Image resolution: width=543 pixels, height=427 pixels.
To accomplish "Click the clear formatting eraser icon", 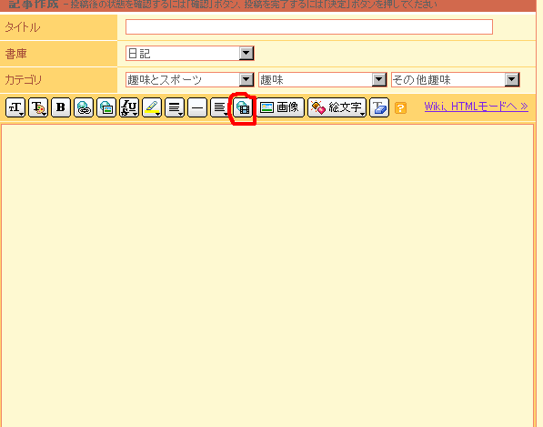I will click(x=379, y=107).
